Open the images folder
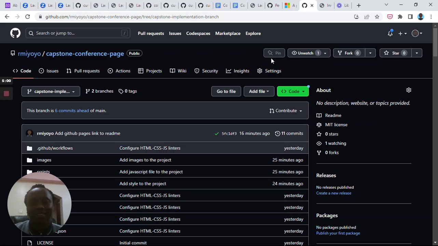Screen dimensions: 438x246 (x=44, y=160)
